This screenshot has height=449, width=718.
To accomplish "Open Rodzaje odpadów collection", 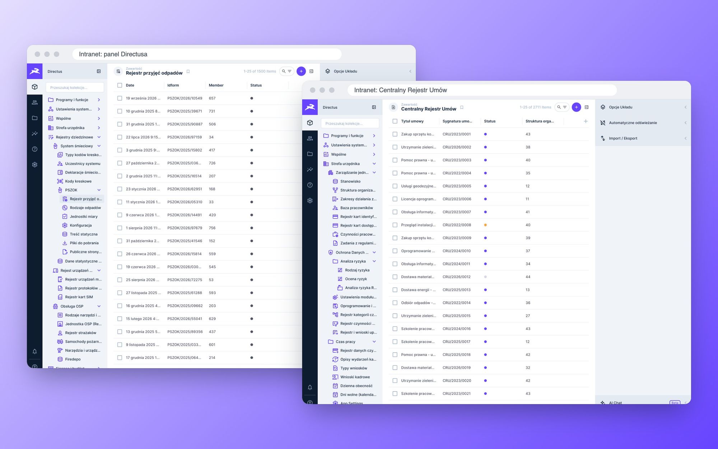I will pyautogui.click(x=85, y=208).
